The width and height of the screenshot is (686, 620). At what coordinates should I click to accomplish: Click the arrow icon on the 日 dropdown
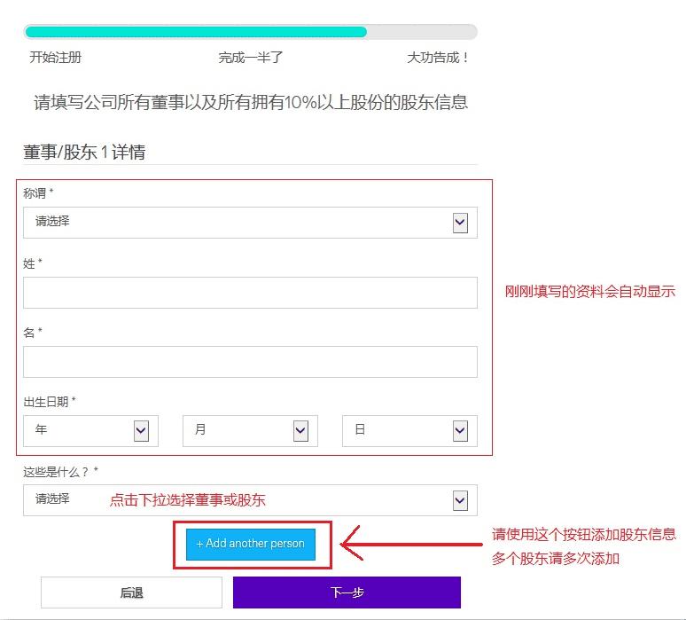[460, 431]
